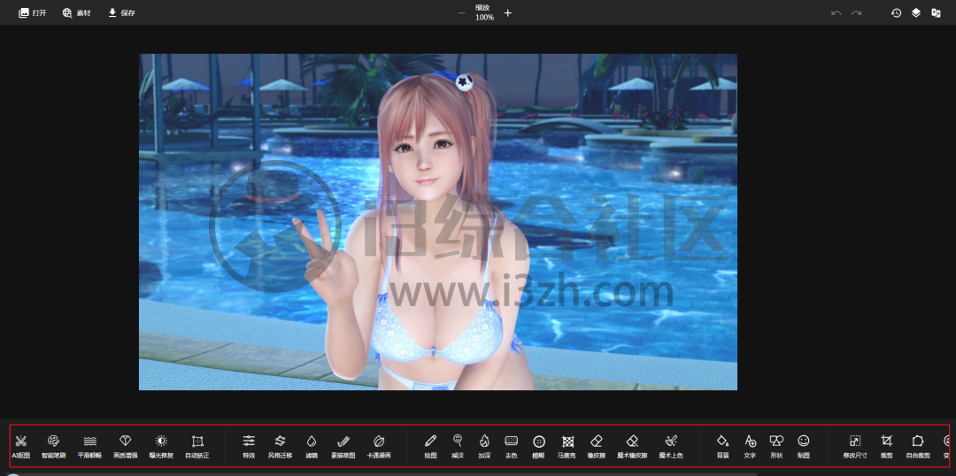The image size is (956, 476).
Task: Select 曝光修复 exposure repair
Action: click(161, 446)
